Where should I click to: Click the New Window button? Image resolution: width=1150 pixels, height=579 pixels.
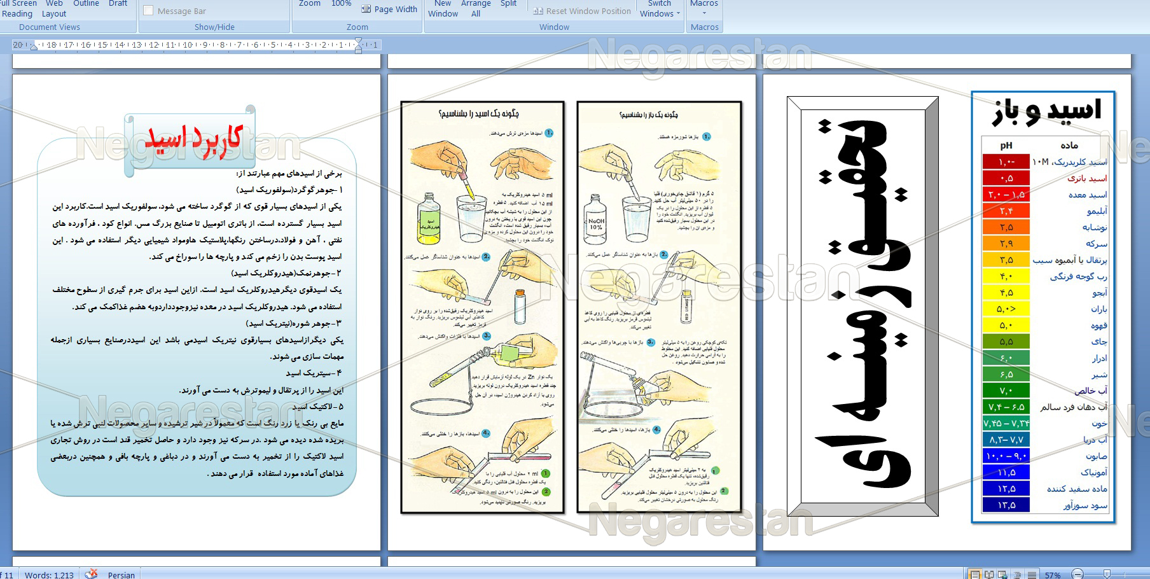point(443,8)
